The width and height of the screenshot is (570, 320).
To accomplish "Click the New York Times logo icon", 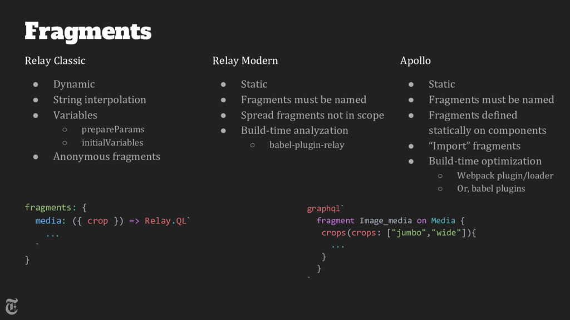I will click(12, 307).
